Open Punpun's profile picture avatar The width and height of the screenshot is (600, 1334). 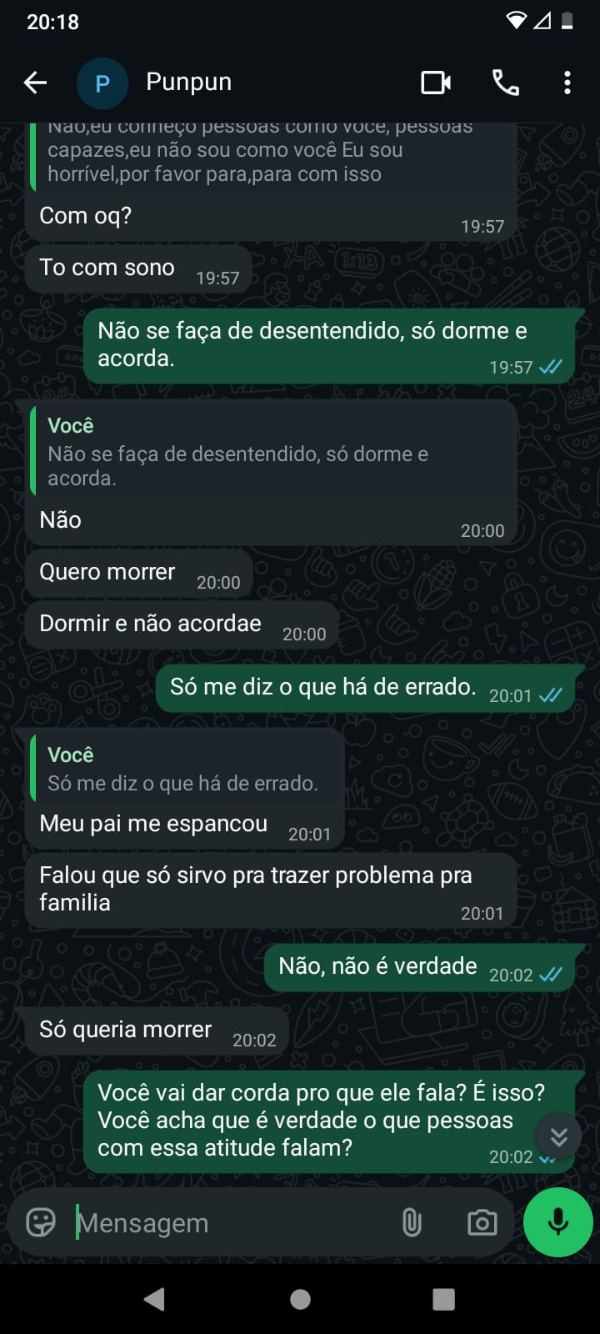(x=102, y=83)
